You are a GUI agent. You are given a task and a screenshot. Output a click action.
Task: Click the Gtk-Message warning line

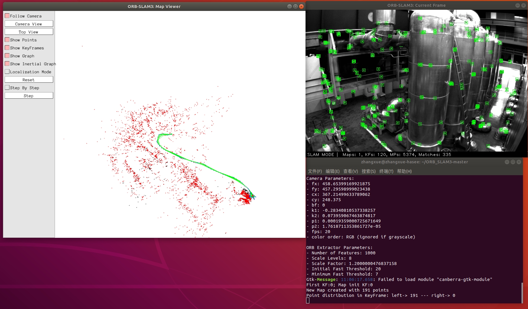(399, 279)
